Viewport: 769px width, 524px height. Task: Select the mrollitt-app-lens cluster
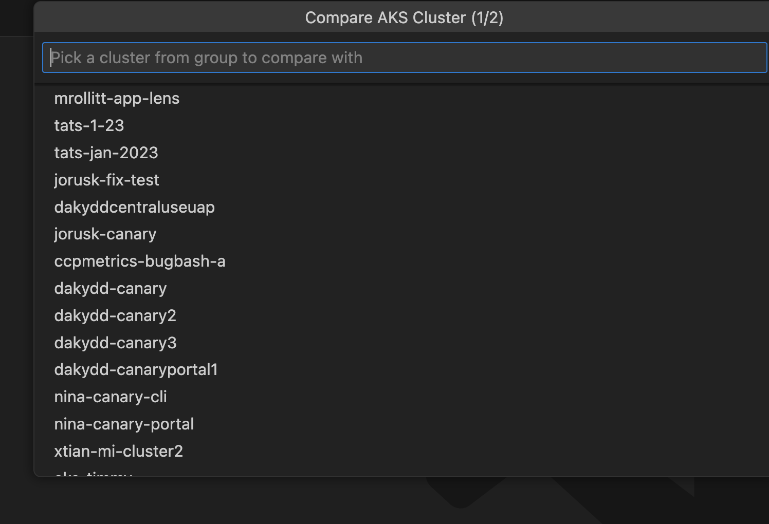click(x=404, y=98)
